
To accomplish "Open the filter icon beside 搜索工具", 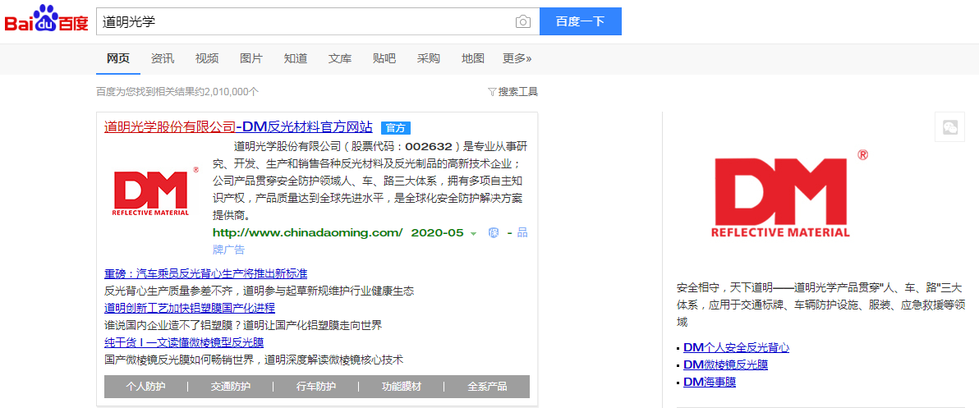I will (491, 92).
